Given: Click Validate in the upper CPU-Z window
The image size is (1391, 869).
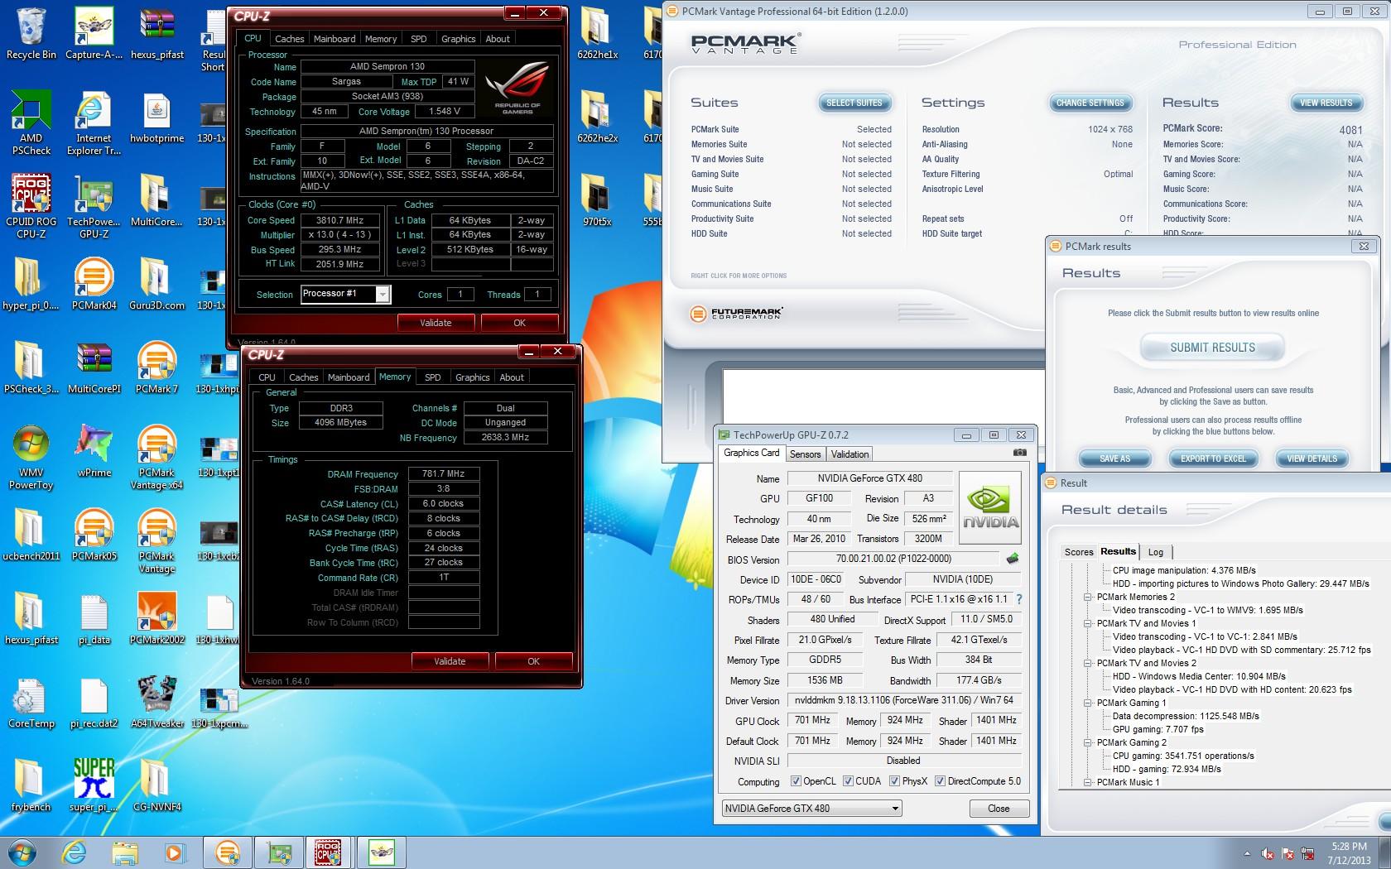Looking at the screenshot, I should [436, 323].
